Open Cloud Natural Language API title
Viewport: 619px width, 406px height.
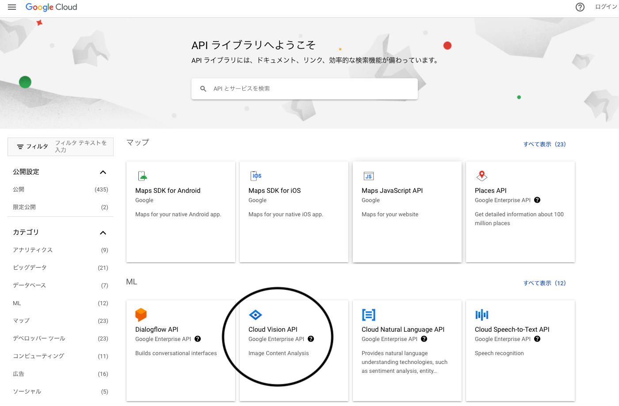point(403,329)
